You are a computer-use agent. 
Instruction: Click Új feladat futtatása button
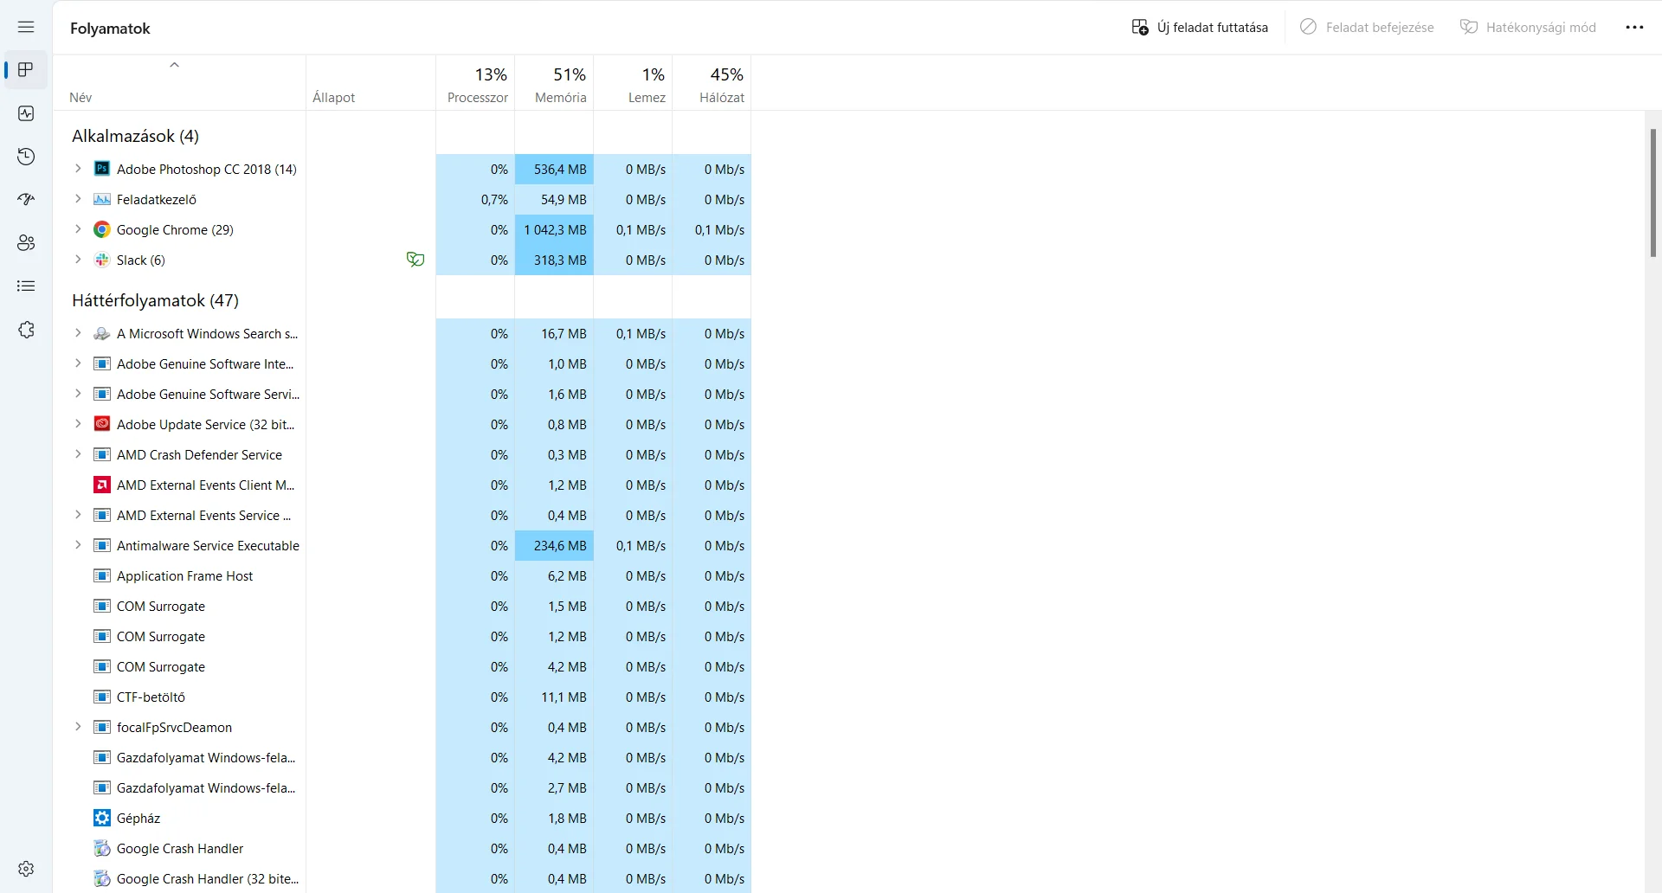point(1200,28)
